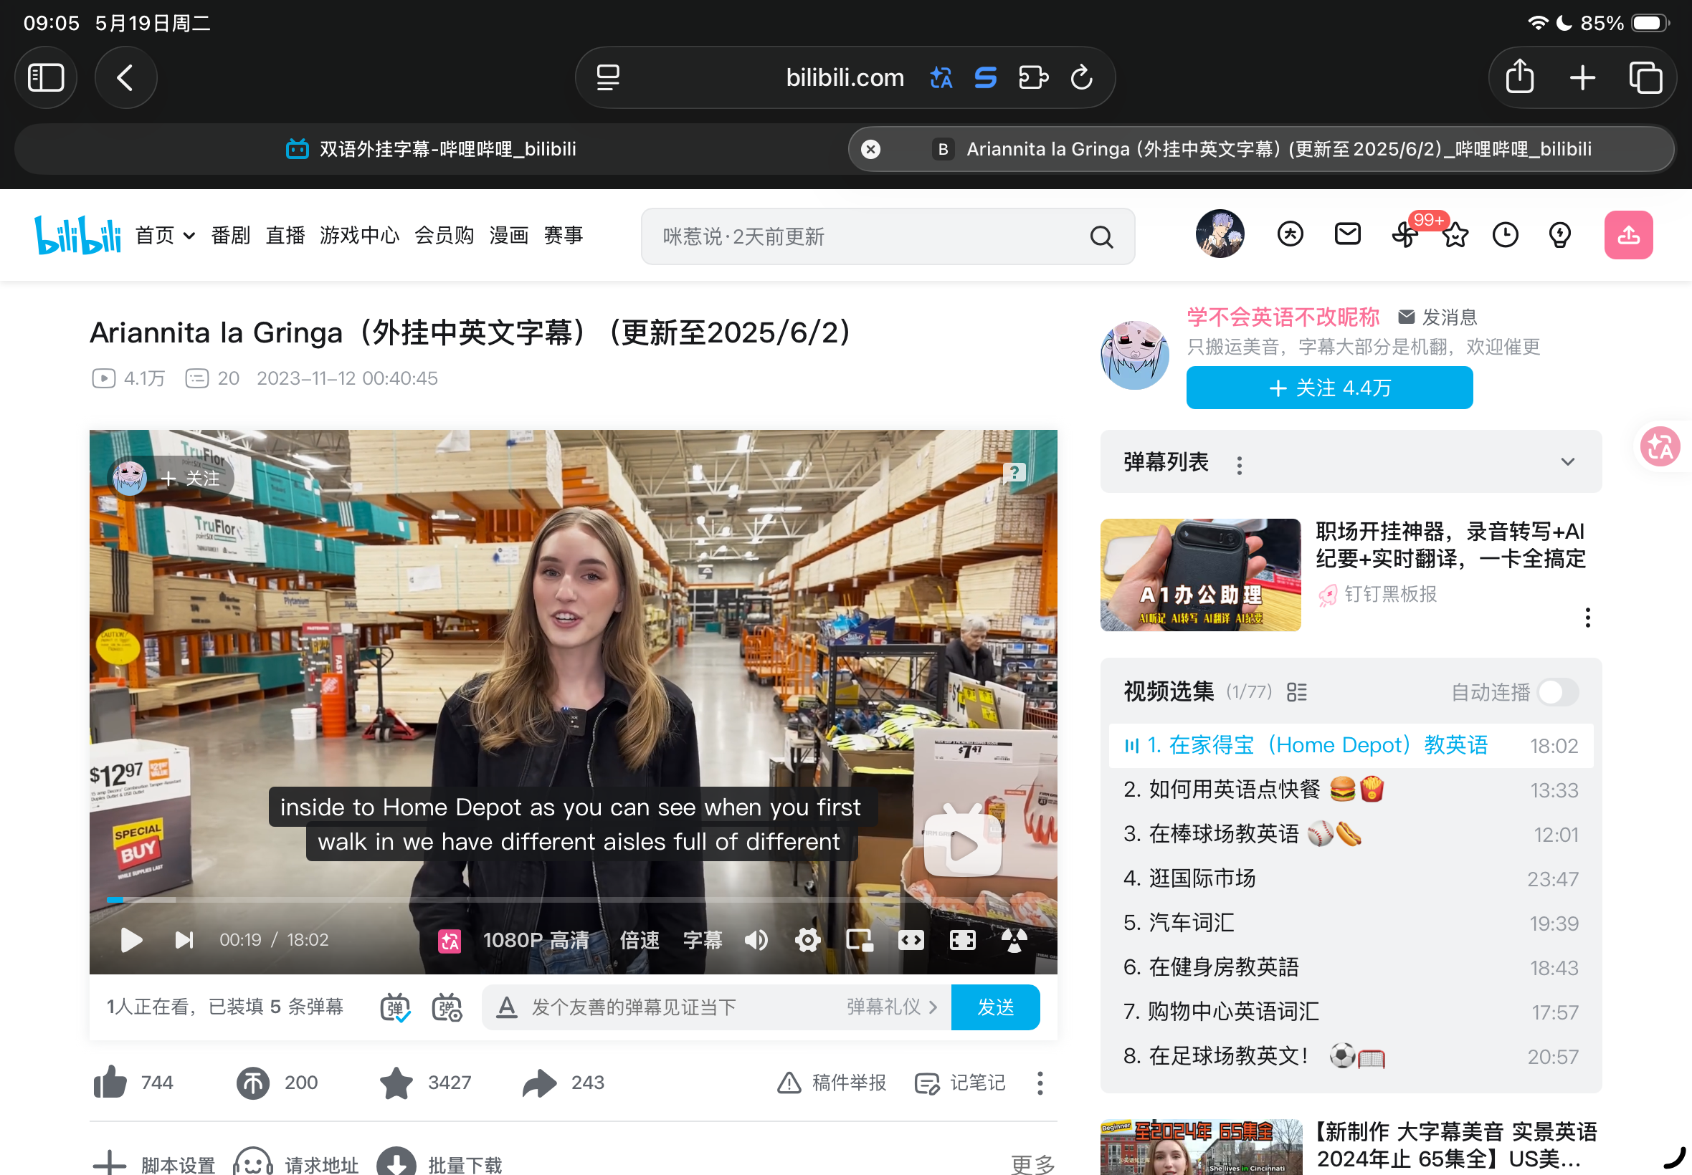The image size is (1692, 1175).
Task: Open 赛事 navigation item
Action: tap(564, 236)
